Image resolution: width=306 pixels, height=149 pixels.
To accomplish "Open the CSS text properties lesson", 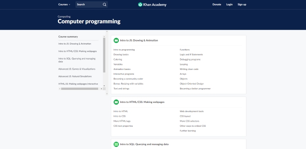I will click(123, 126).
